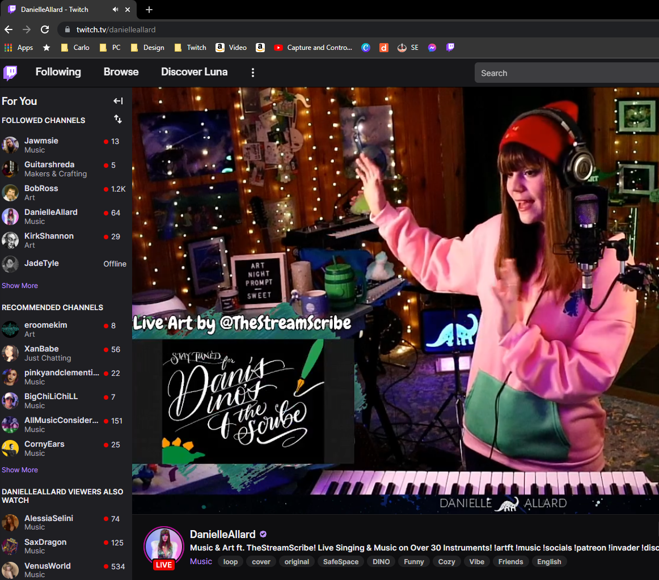Open the Following tab
659x580 pixels.
click(x=58, y=72)
